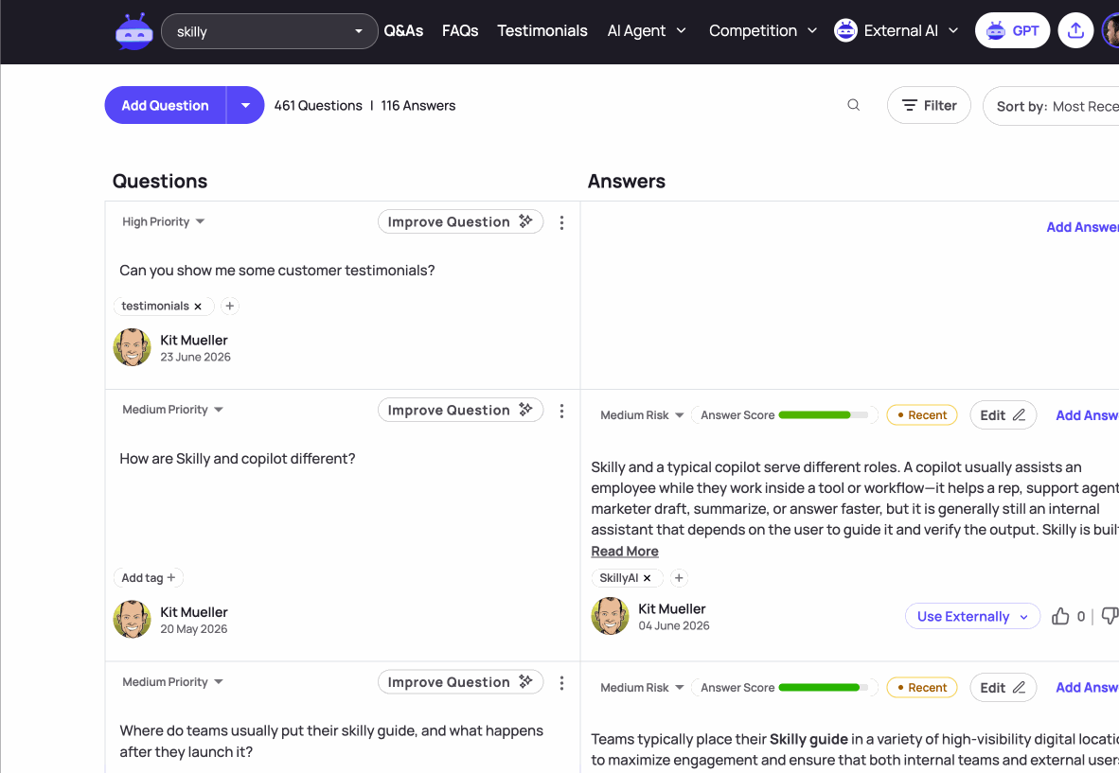
Task: Go to the Testimonials tab
Action: tap(542, 30)
